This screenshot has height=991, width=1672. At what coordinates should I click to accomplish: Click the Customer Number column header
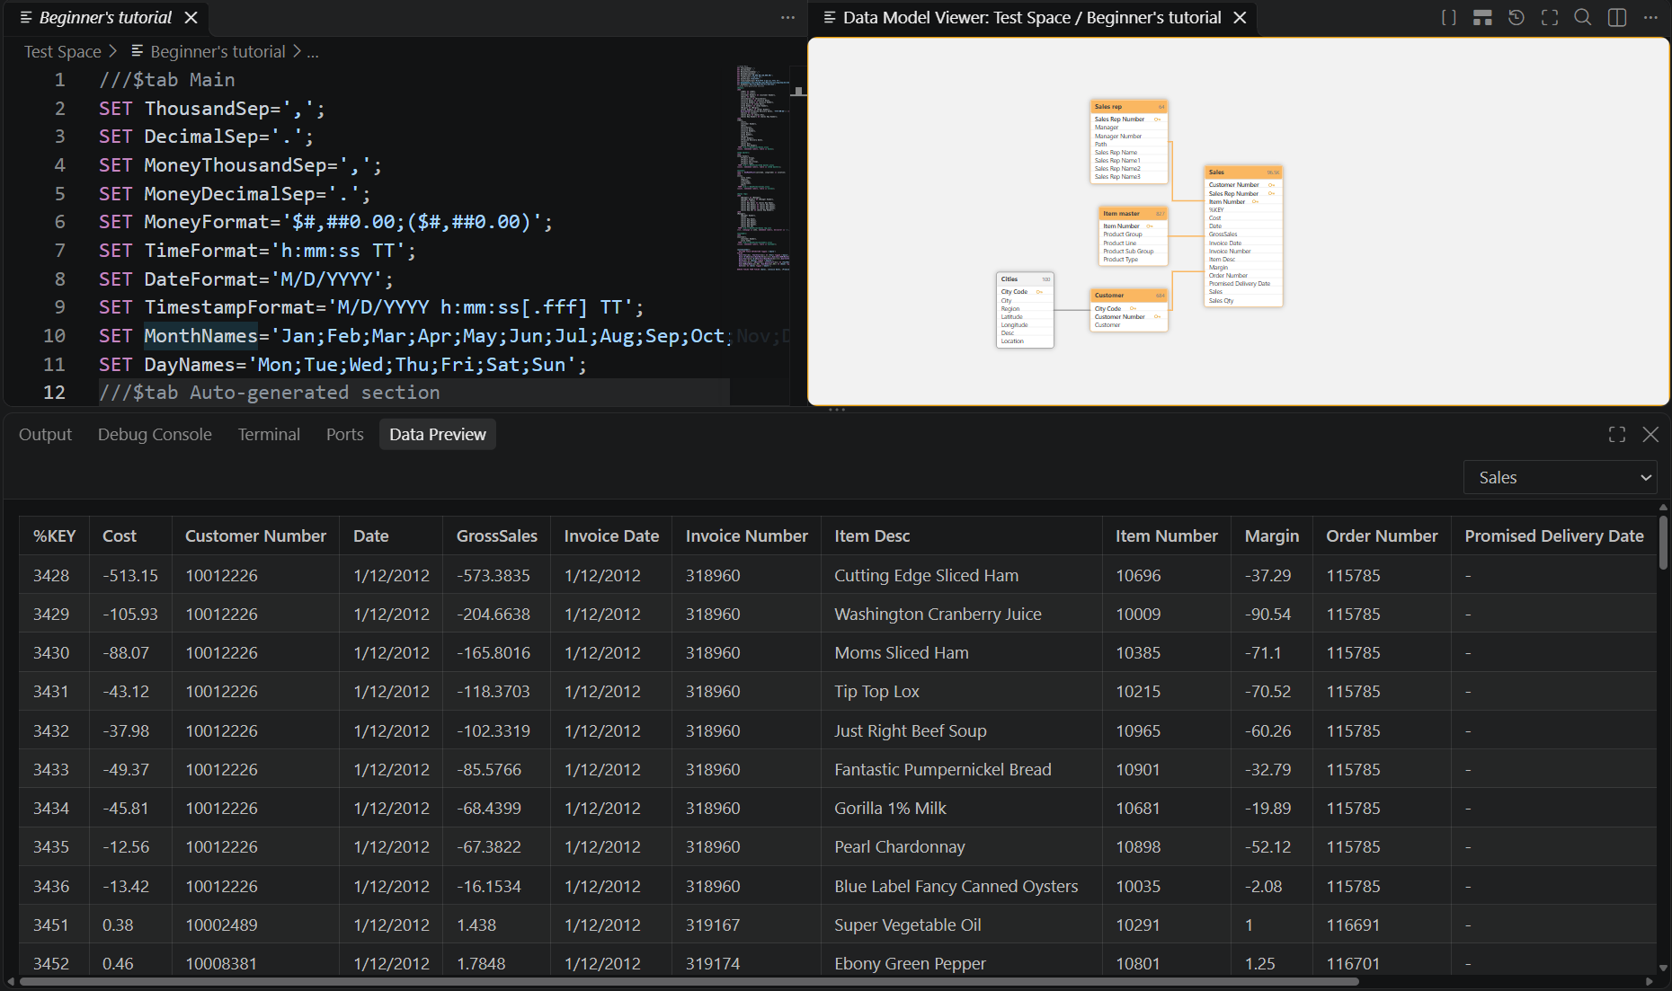(x=255, y=536)
